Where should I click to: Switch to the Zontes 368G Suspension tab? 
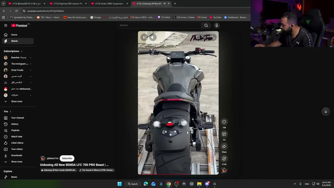[110, 4]
